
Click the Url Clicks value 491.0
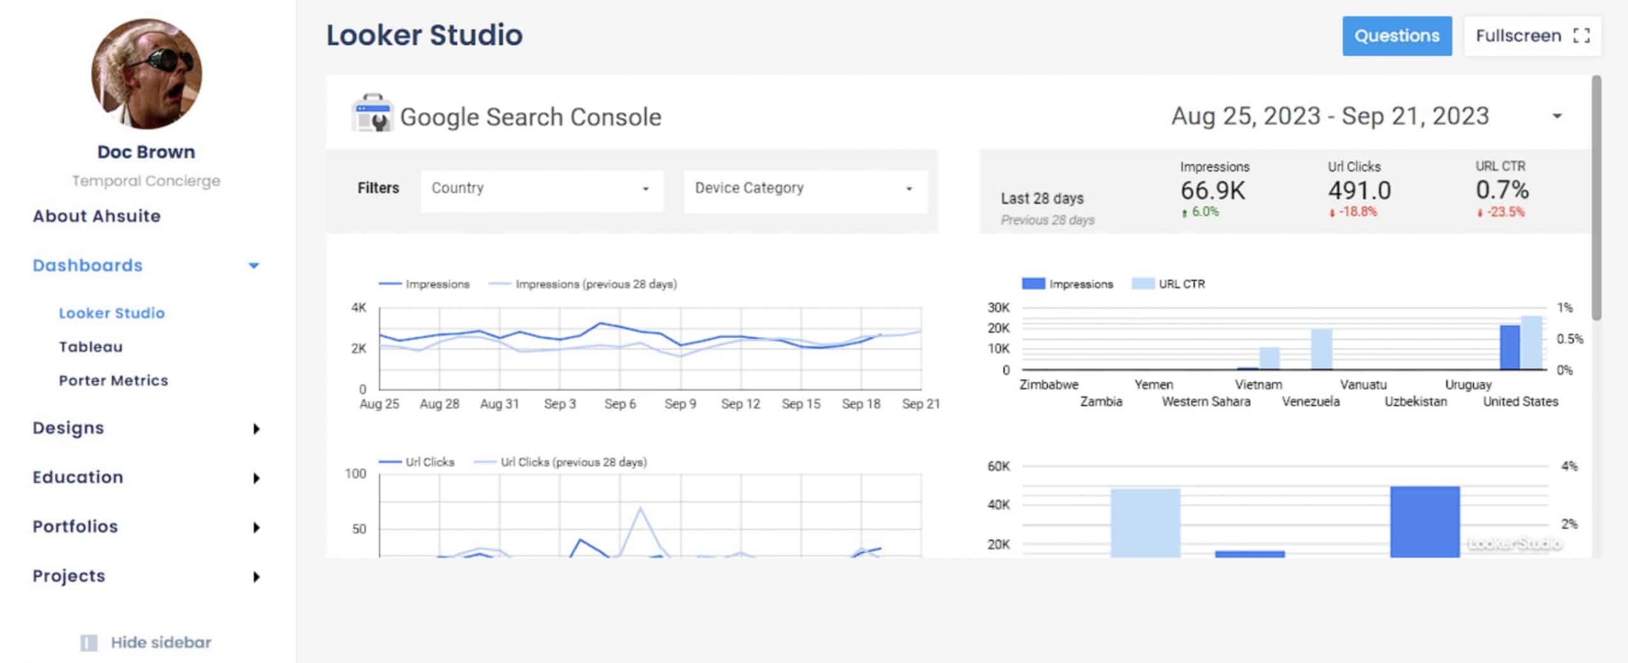click(1360, 190)
